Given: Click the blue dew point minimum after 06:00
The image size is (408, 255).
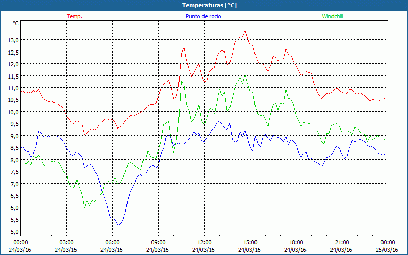Looking at the screenshot, I should (x=118, y=225).
